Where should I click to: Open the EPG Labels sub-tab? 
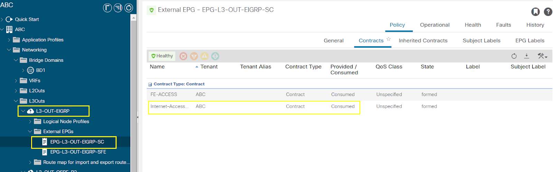(530, 40)
